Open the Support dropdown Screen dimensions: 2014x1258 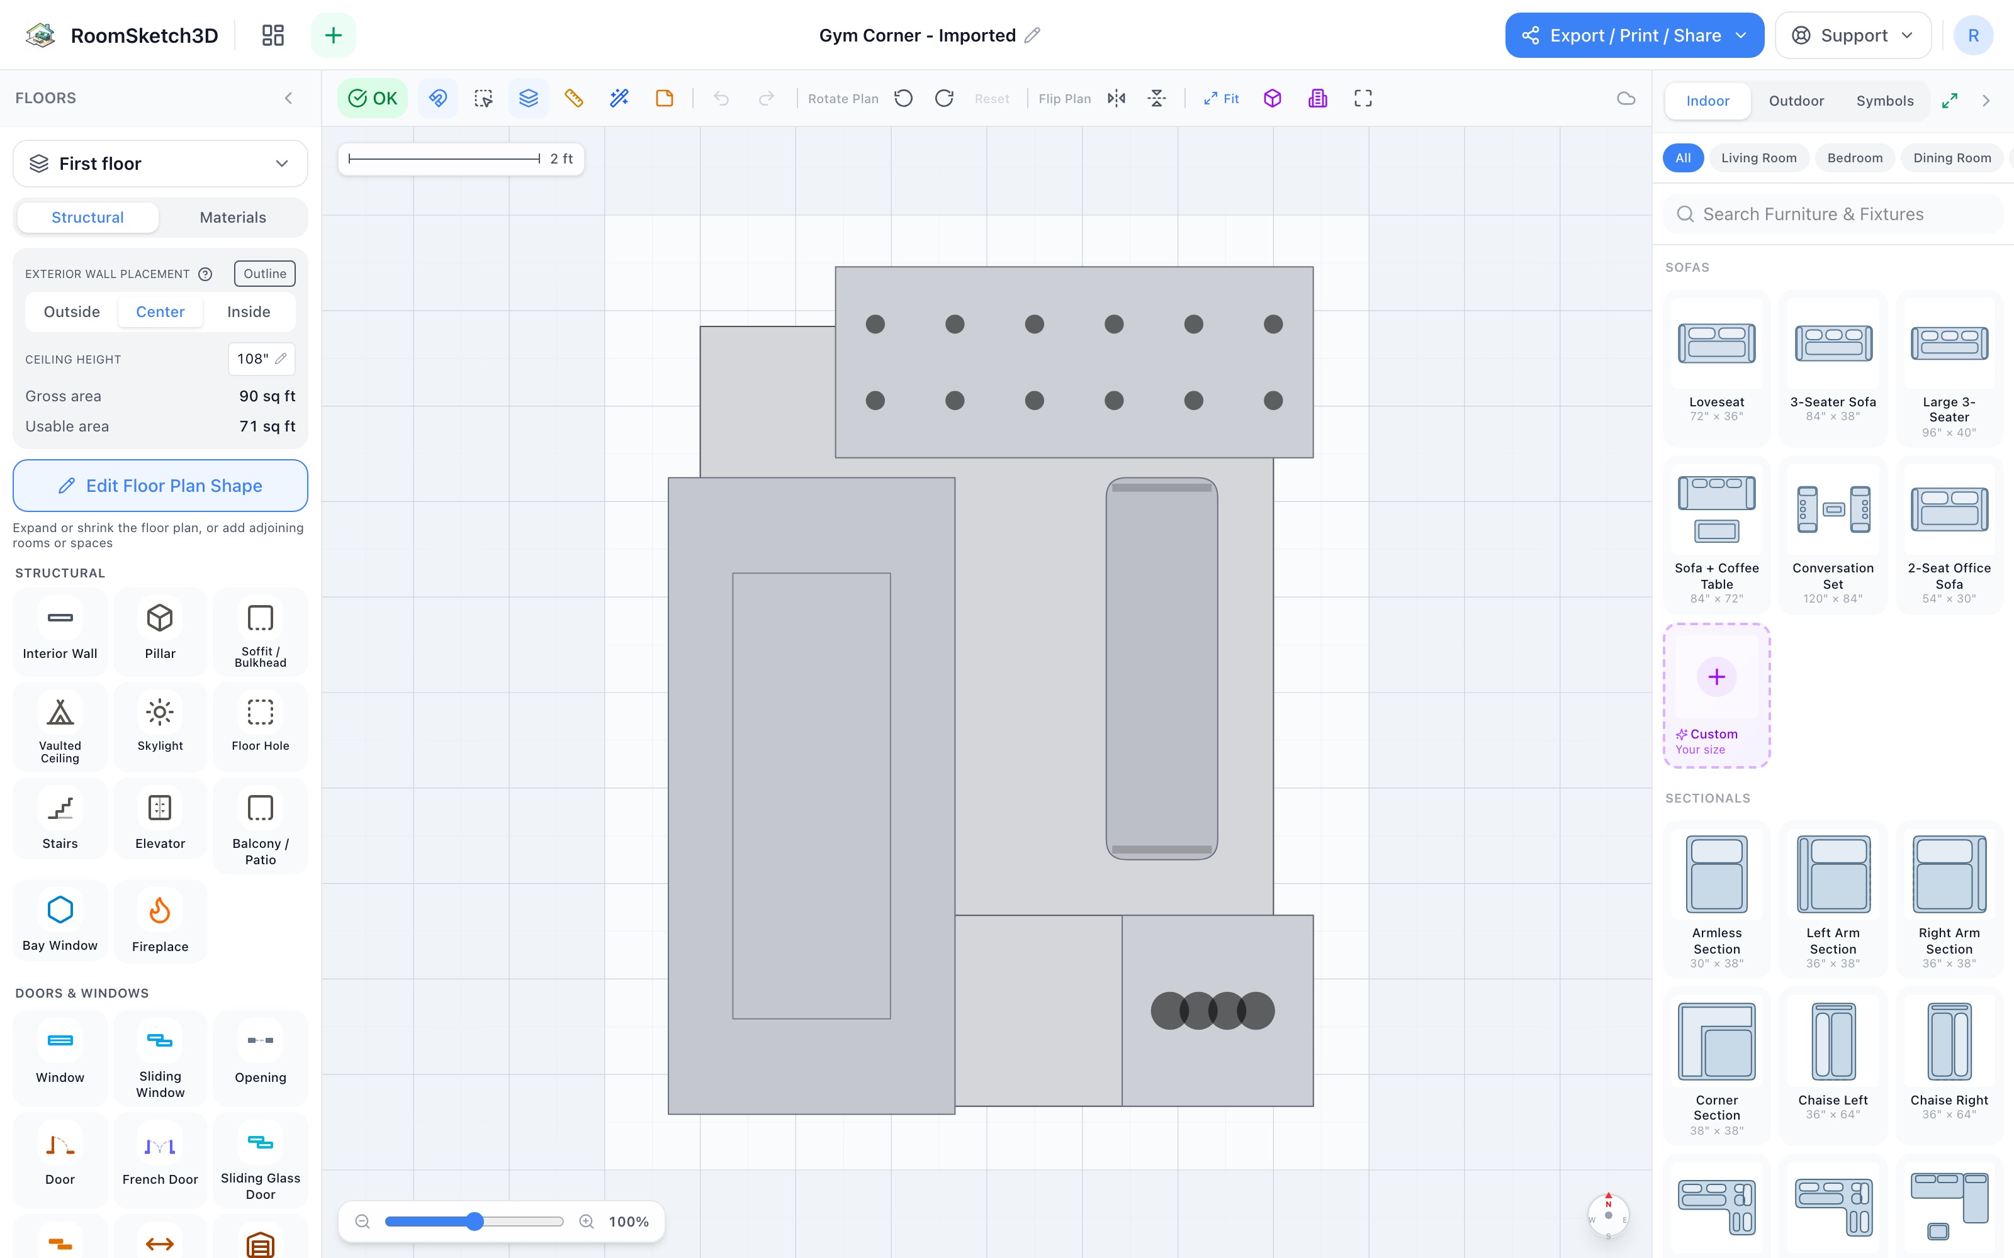1854,35
